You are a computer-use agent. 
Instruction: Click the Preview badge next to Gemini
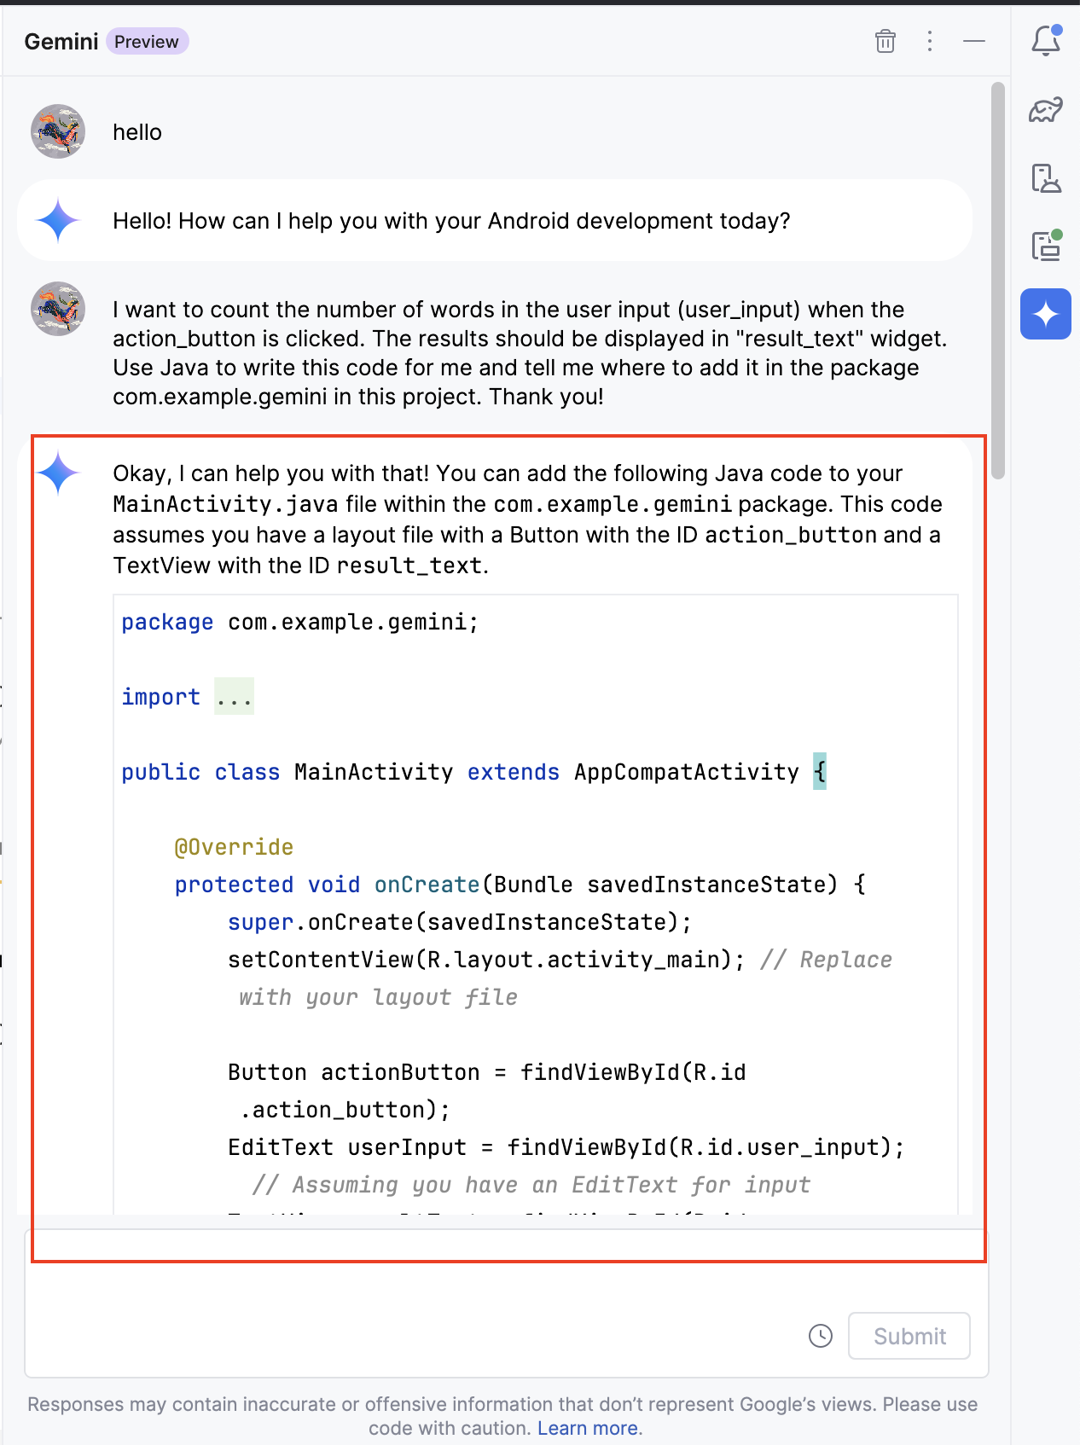(x=147, y=42)
